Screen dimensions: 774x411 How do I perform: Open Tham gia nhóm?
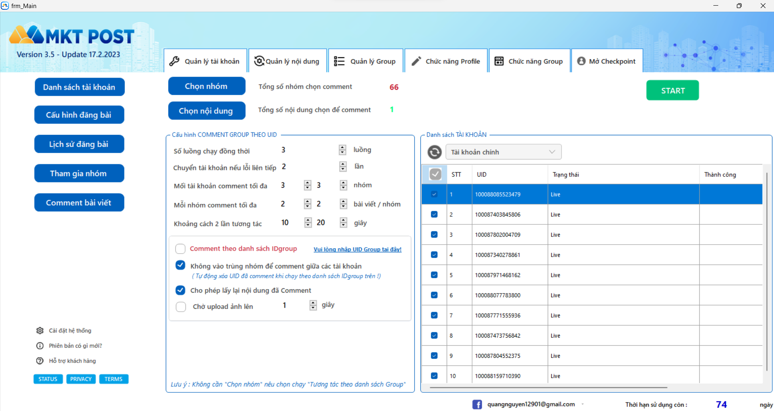(x=79, y=173)
